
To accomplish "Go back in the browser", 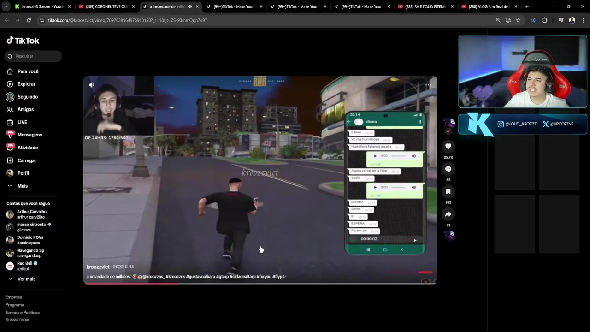I will point(7,20).
